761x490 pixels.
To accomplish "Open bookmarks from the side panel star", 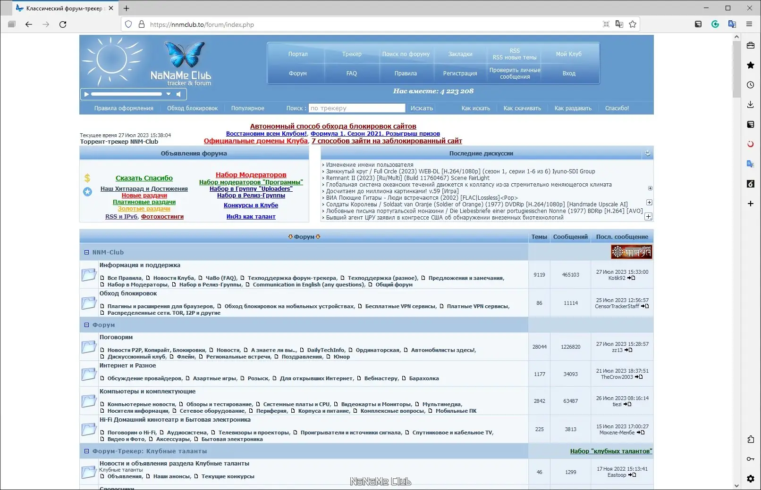I will pyautogui.click(x=751, y=65).
